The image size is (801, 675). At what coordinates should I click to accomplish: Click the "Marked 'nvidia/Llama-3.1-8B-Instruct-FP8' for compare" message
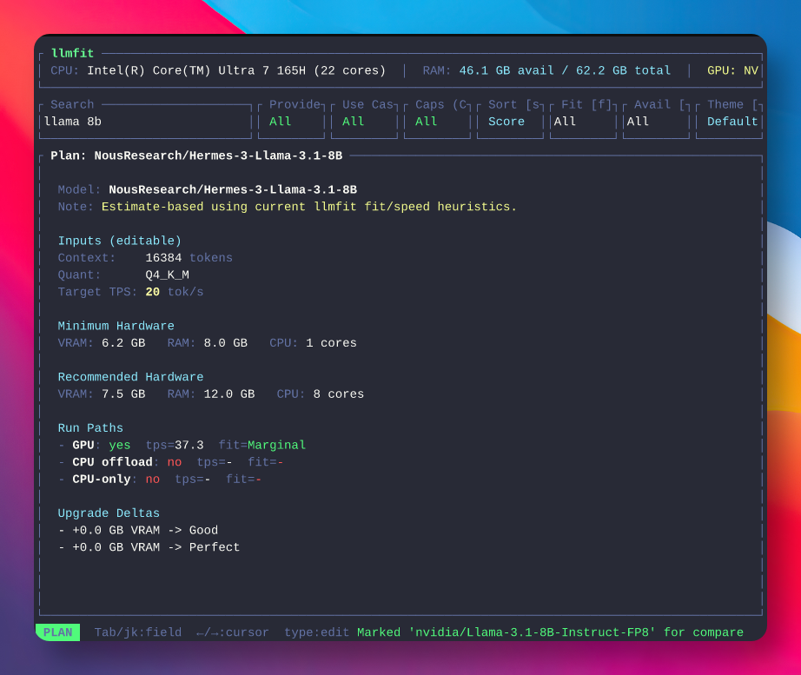(550, 632)
